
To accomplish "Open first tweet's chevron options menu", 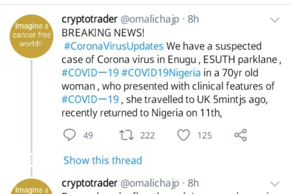I will point(275,20).
